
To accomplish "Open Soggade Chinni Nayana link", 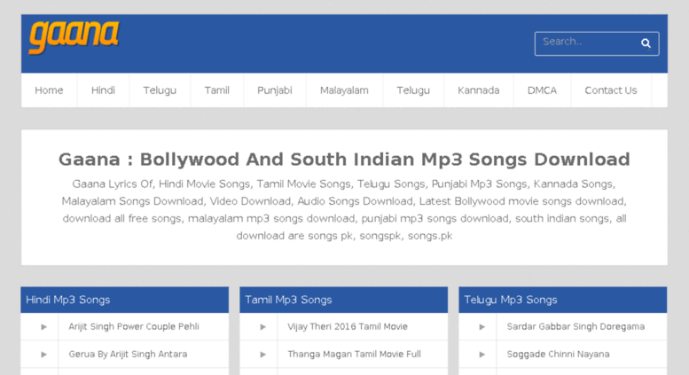I will 558,354.
